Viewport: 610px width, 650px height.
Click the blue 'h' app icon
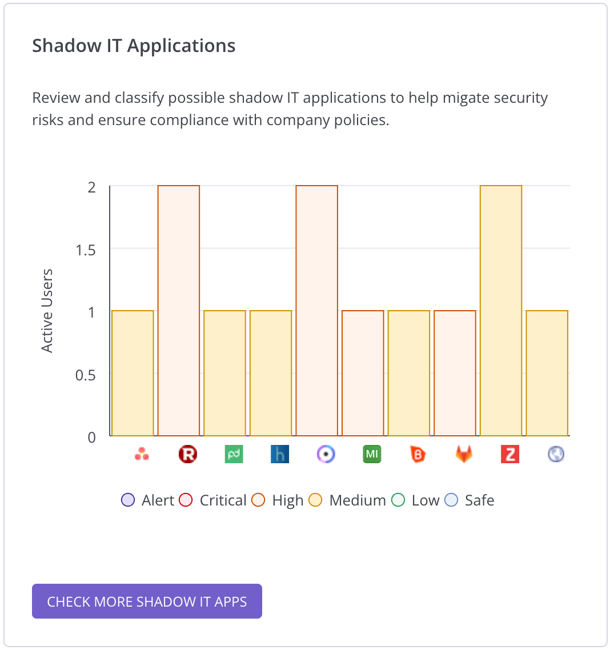click(280, 455)
